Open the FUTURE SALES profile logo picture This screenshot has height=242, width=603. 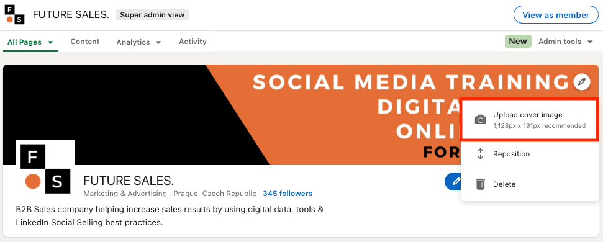pyautogui.click(x=45, y=169)
